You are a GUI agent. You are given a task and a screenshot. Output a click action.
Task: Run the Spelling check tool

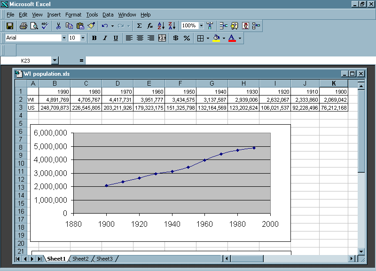pos(45,26)
